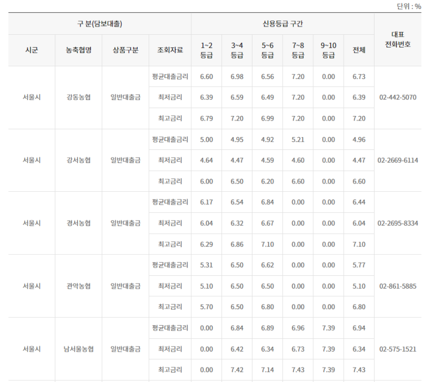427x382 pixels.
Task: Click the 대표 전화번호 header
Action: coord(398,39)
